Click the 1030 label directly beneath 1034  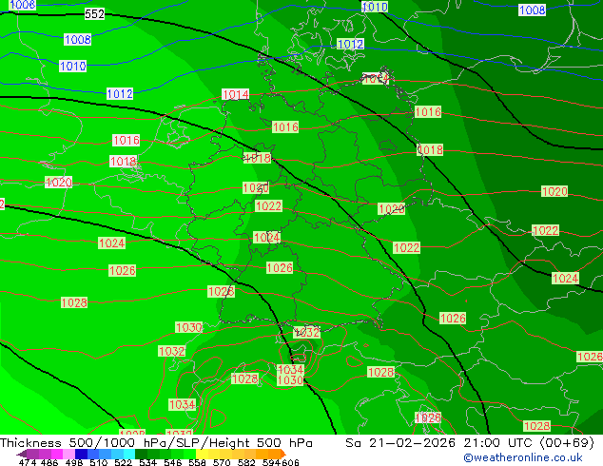(x=290, y=380)
